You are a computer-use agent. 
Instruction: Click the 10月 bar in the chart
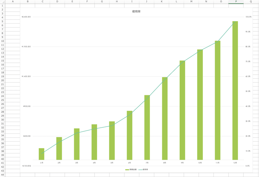point(200,105)
